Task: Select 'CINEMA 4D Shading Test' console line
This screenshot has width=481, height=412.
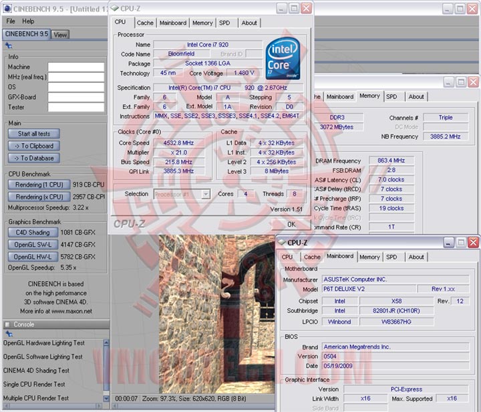Action: [x=36, y=371]
